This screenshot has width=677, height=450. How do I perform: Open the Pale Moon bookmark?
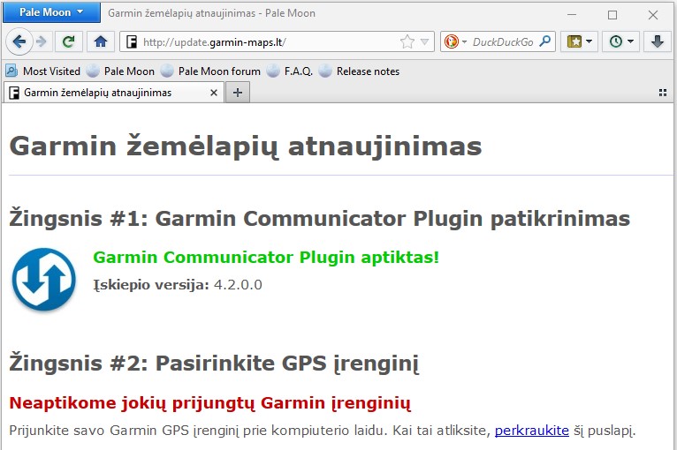(x=120, y=71)
